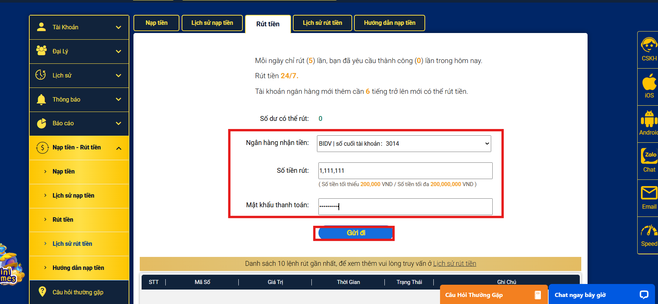The width and height of the screenshot is (658, 304).
Task: Click the Lịch sử clock icon
Action: tap(41, 75)
